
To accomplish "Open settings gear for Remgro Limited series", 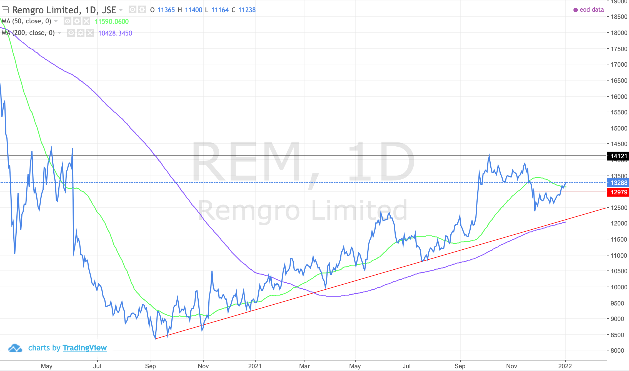I will [x=142, y=10].
